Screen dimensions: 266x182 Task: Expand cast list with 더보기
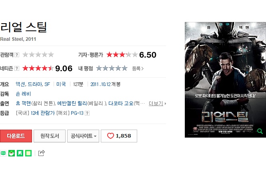click(x=157, y=103)
